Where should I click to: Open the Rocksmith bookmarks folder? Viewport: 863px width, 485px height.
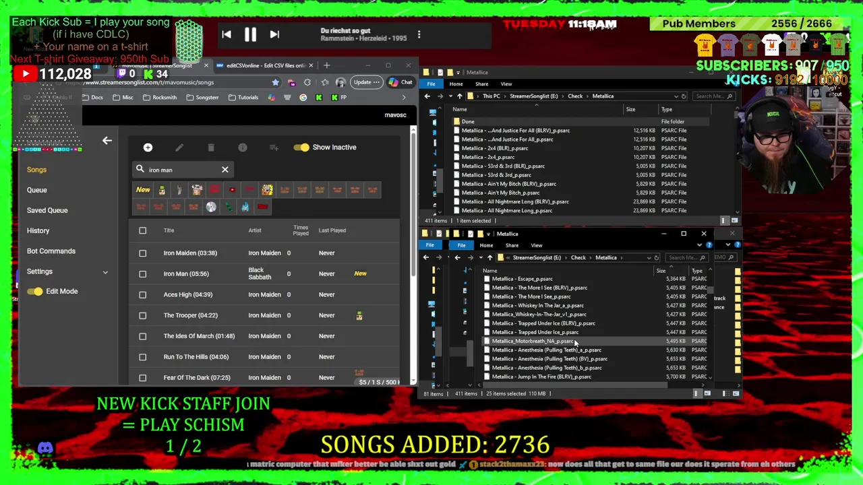click(159, 97)
